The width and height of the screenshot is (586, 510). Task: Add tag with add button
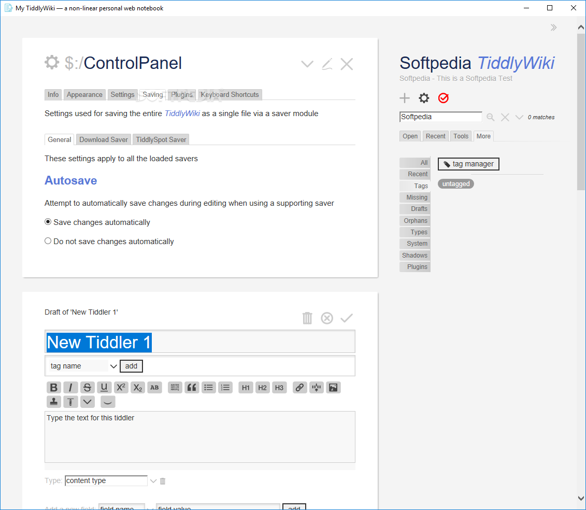pos(131,366)
